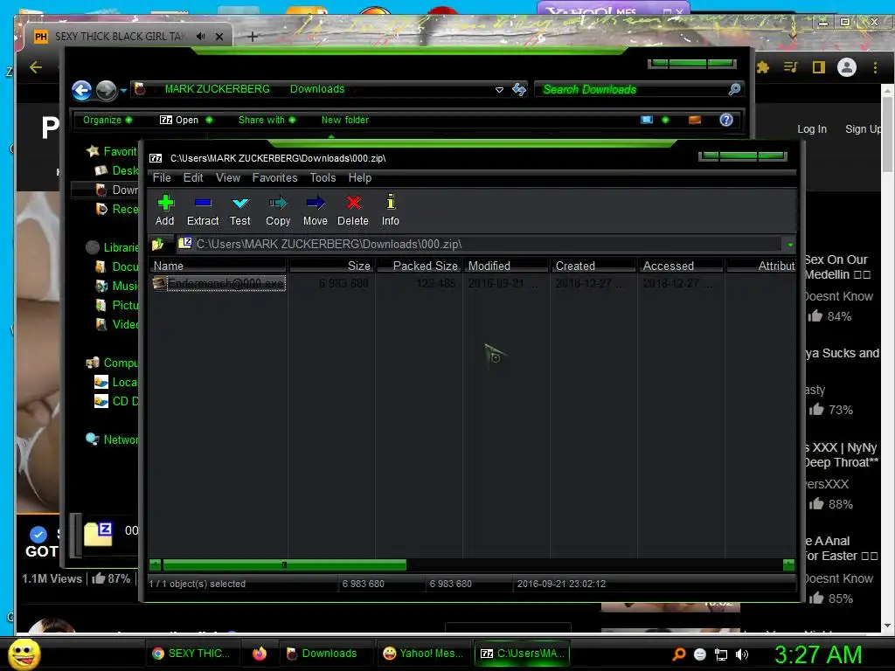Go up one folder level in 7-Zip
Viewport: 895px width, 671px height.
(158, 245)
